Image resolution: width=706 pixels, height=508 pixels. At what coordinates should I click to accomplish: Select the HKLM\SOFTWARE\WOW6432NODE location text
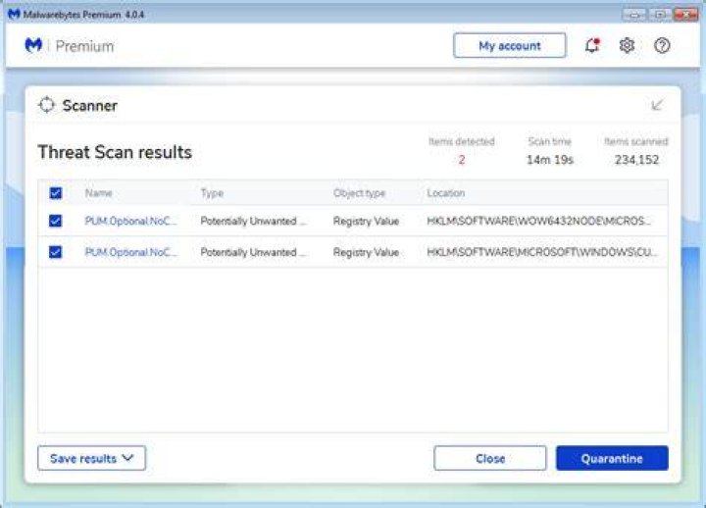tap(539, 221)
